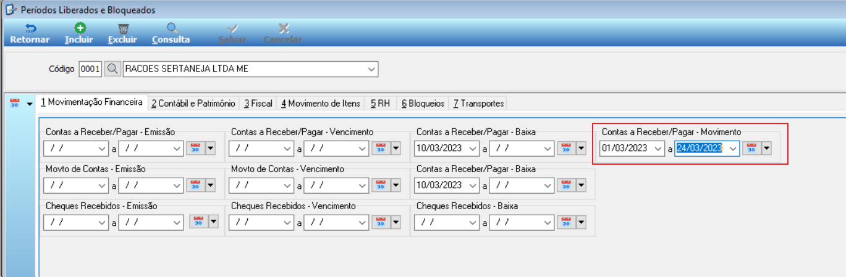Open end date picker in Cheques Recebidos - Vencimento
The image size is (846, 277).
[363, 222]
